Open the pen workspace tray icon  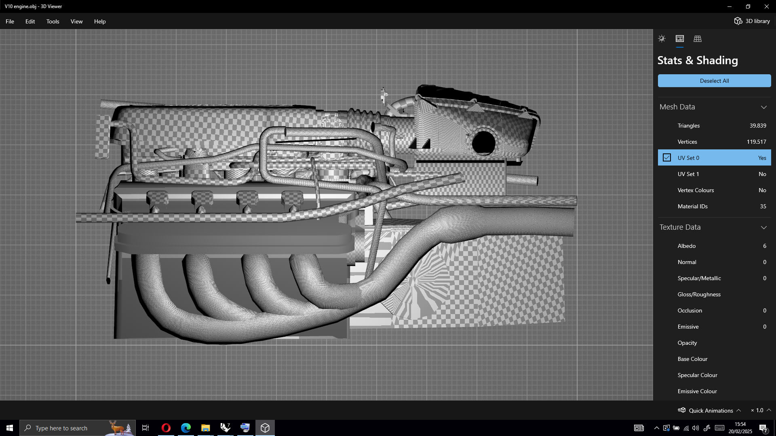[x=707, y=428]
